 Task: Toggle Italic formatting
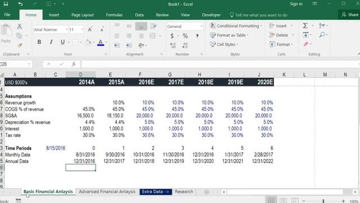click(51, 42)
